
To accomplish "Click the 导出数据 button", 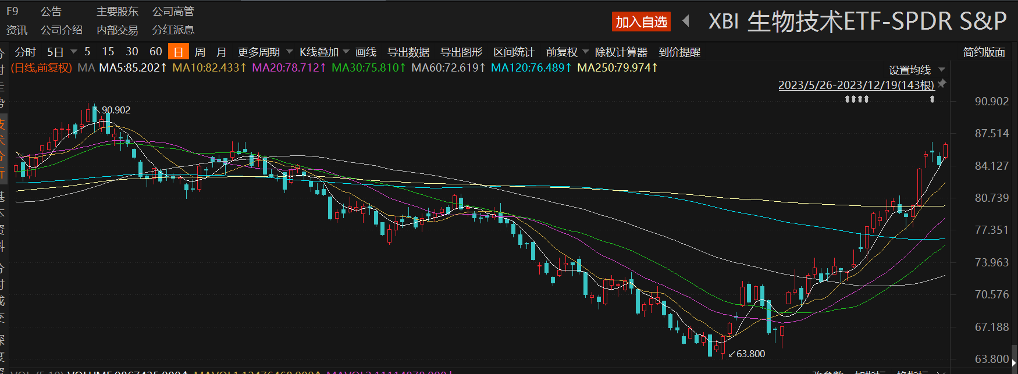I will pyautogui.click(x=408, y=52).
